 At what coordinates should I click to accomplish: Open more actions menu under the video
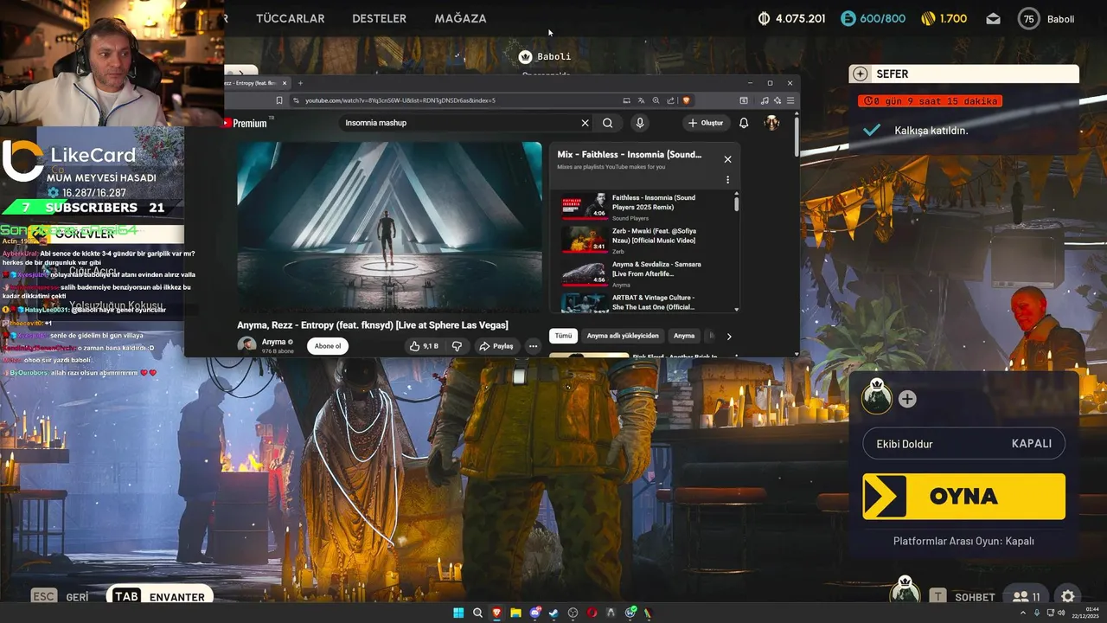[533, 346]
